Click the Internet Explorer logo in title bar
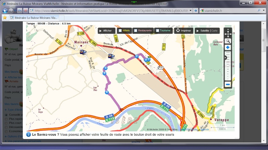Image resolution: width=268 pixels, height=150 pixels. coord(4,4)
